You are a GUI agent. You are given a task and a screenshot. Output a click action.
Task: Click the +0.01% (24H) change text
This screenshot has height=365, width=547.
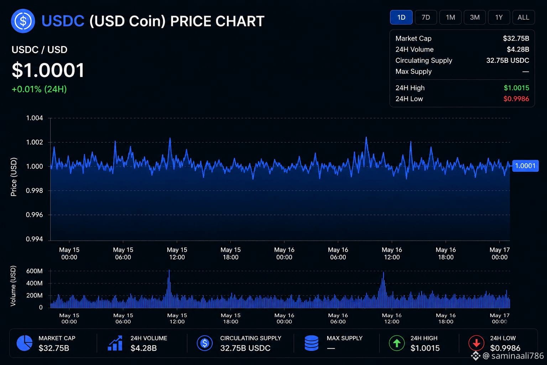point(39,89)
